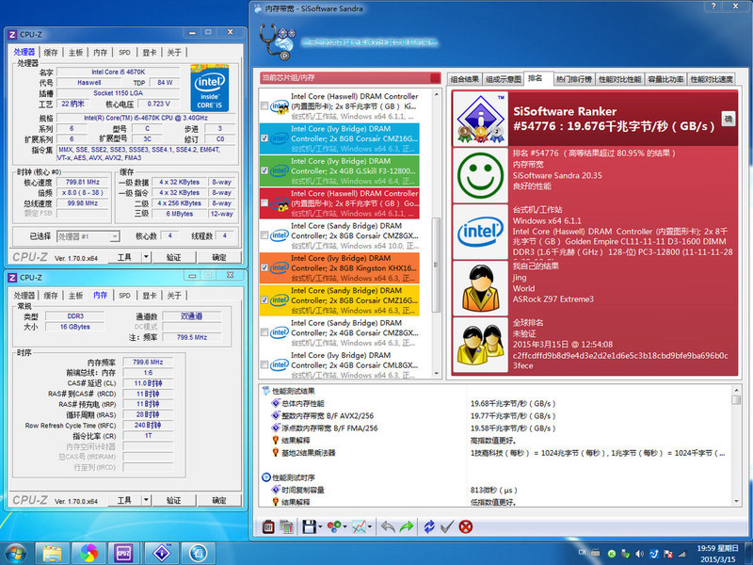The image size is (753, 565).
Task: Click the gray back arrow icon
Action: 387,526
